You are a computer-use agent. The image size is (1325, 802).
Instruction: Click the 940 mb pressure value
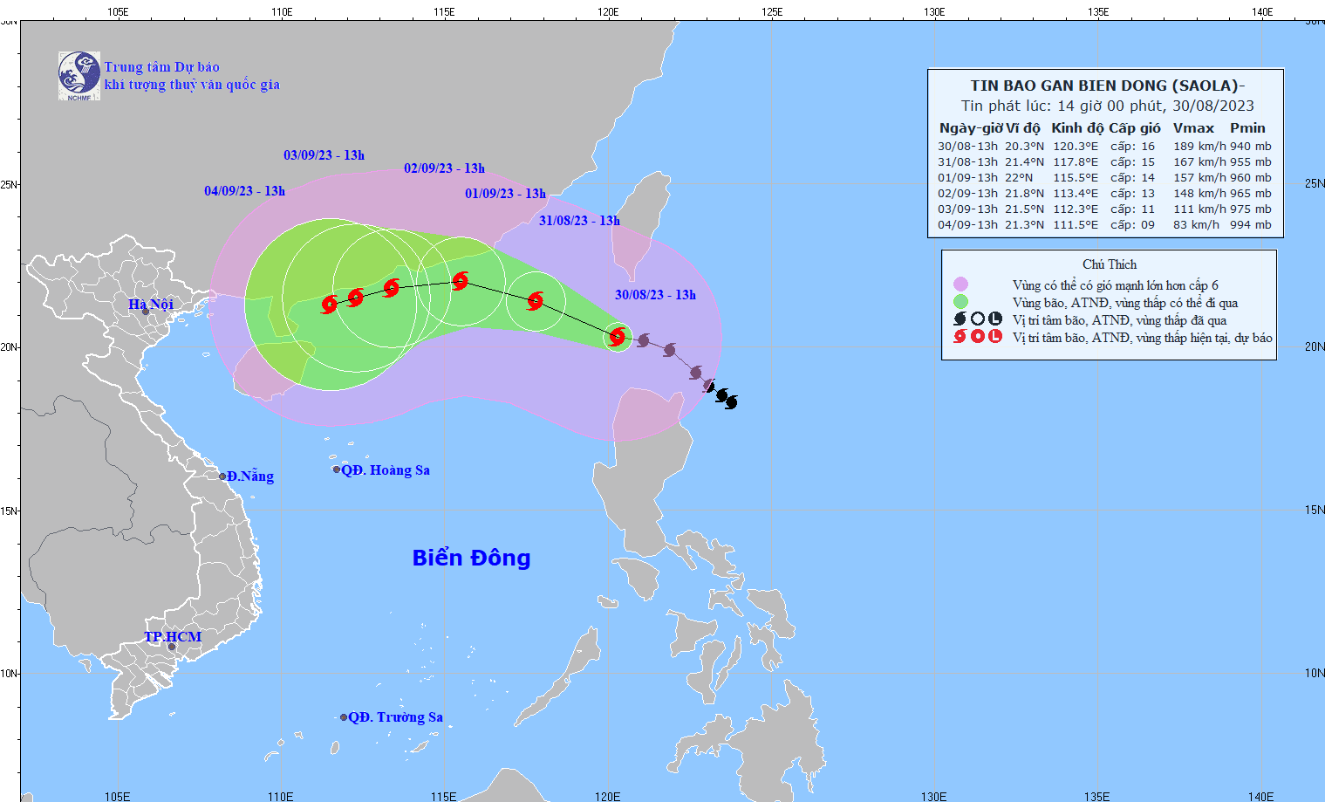click(1251, 147)
